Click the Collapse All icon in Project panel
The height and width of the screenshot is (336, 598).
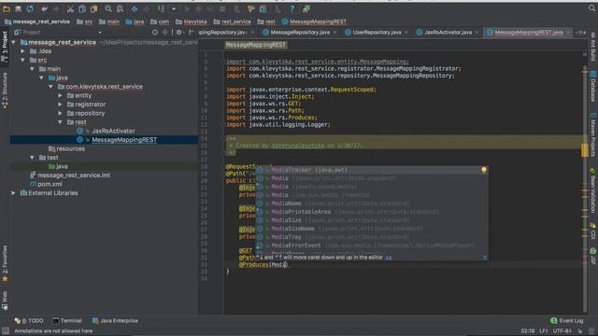point(164,33)
